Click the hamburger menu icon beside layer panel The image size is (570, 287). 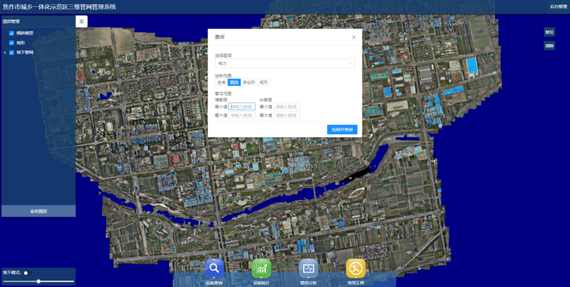[82, 22]
